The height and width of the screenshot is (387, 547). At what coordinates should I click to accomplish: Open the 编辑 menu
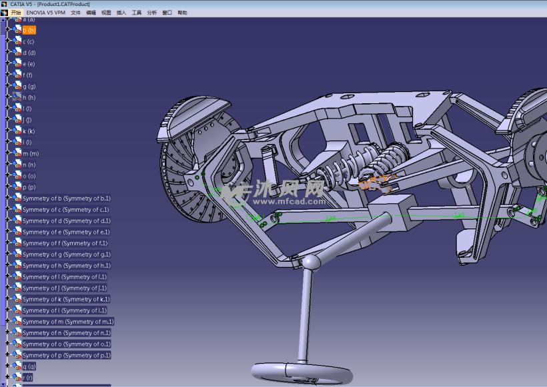(91, 13)
